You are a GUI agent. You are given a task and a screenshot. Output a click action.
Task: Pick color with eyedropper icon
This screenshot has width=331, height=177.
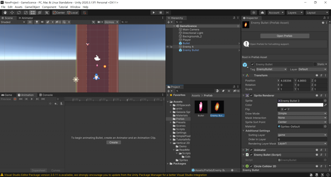point(325,105)
